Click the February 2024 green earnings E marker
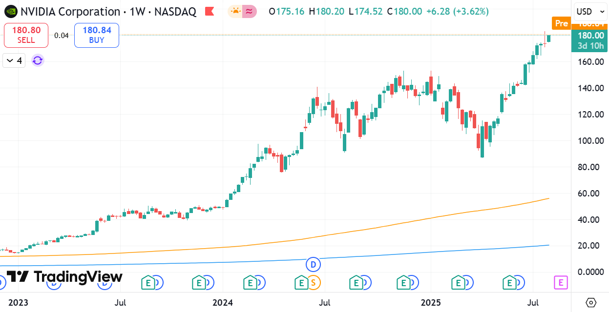The image size is (609, 312). [250, 282]
